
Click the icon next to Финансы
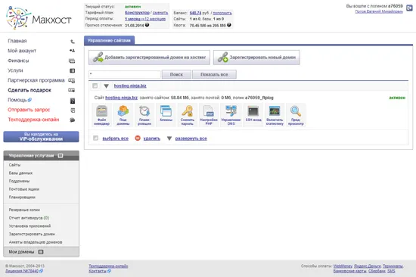[72, 61]
